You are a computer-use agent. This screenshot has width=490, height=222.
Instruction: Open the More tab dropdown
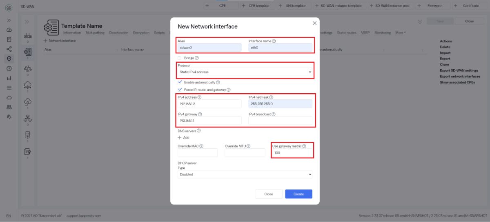click(x=400, y=33)
